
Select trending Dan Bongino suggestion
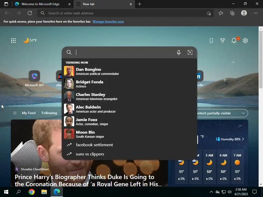coord(129,71)
